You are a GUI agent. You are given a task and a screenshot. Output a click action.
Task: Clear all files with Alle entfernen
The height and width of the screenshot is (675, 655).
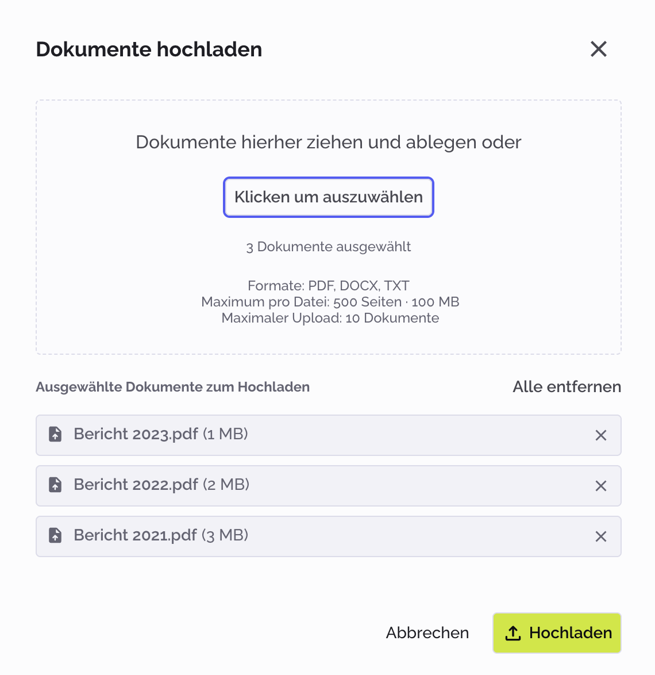pos(567,387)
